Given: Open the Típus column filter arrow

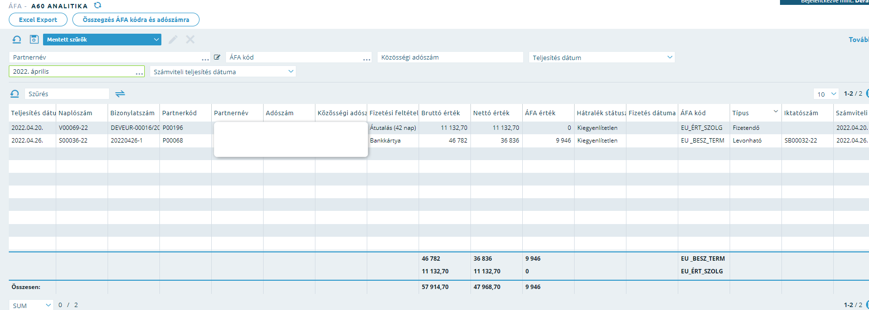Looking at the screenshot, I should (x=776, y=112).
